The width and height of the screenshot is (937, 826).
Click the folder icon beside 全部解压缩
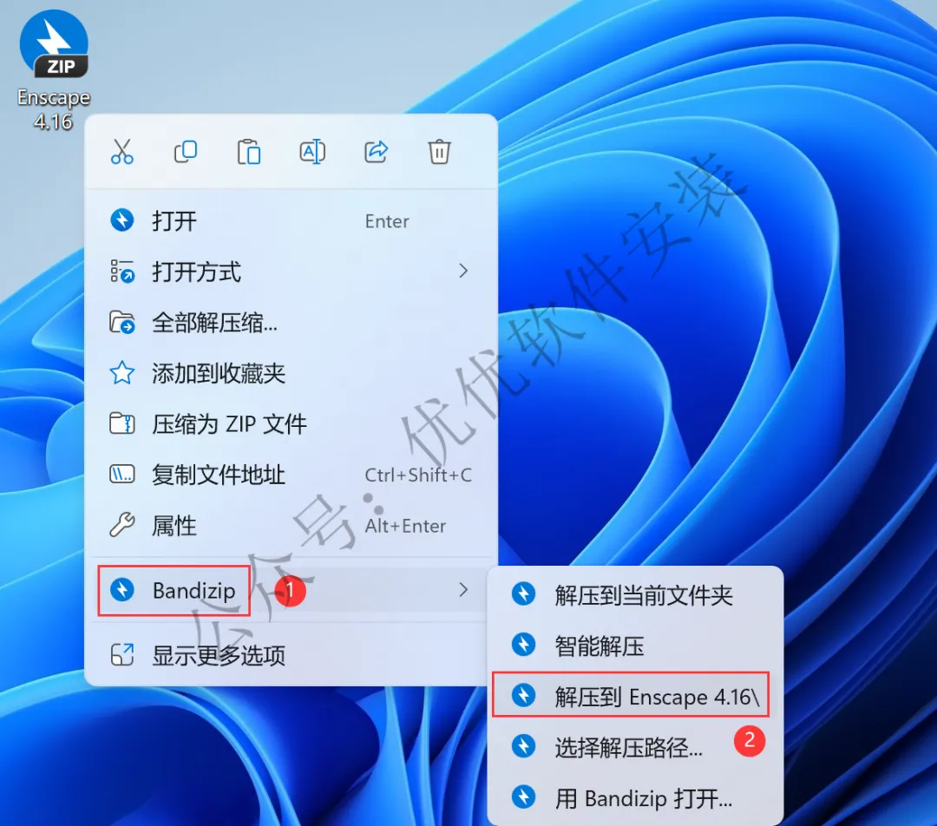point(122,323)
